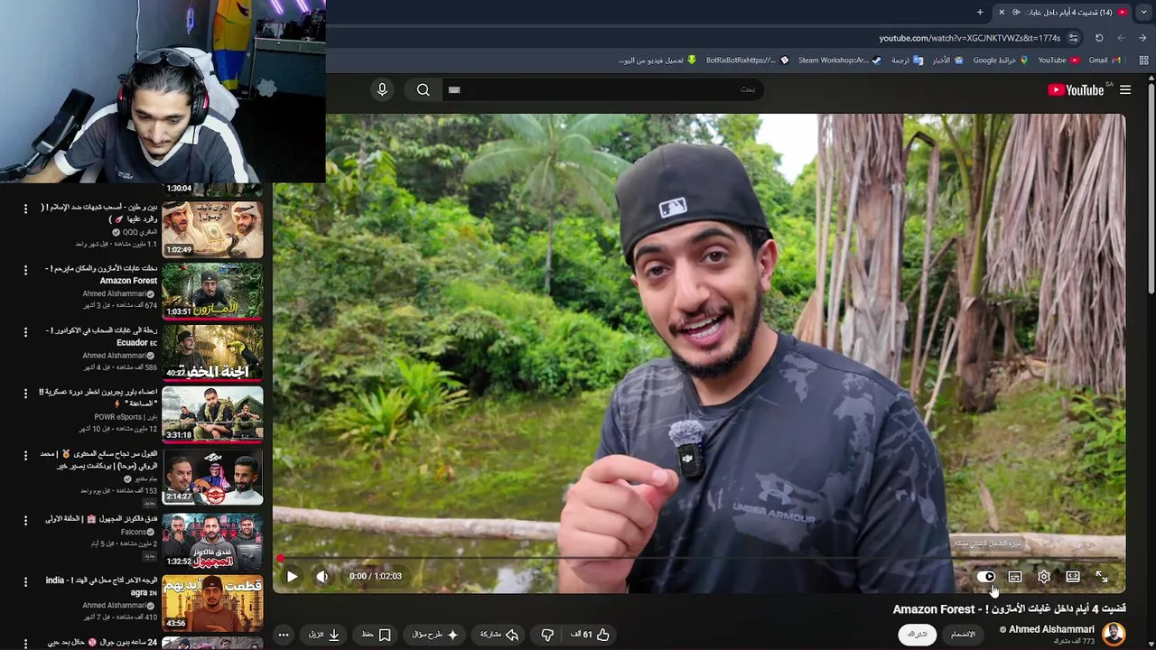This screenshot has height=650, width=1156.
Task: Start voice search with the microphone icon
Action: (382, 89)
